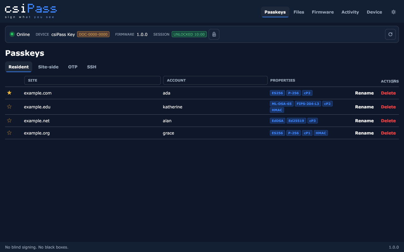Select the Resident passkeys tab
The image size is (404, 252).
19,67
